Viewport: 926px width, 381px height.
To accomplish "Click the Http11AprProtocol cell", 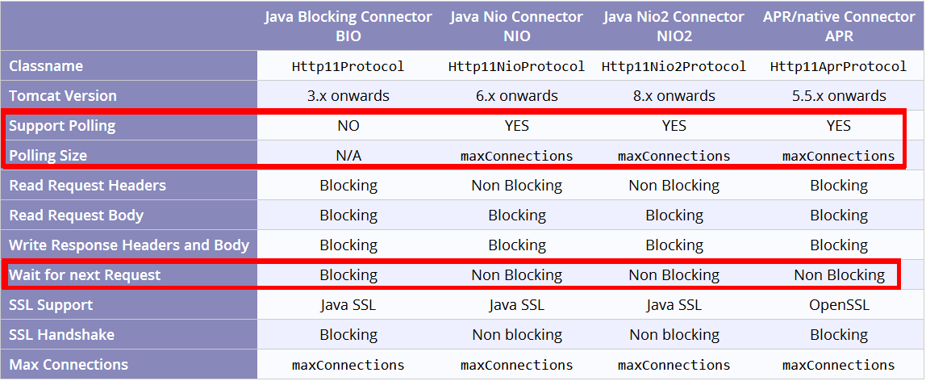I will click(839, 66).
